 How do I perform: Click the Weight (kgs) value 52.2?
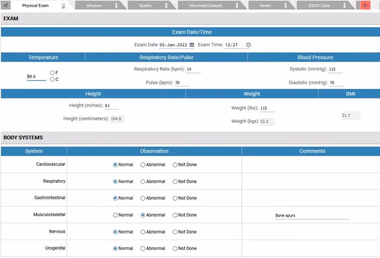pyautogui.click(x=267, y=121)
